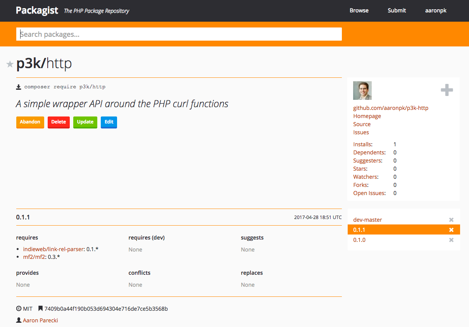This screenshot has height=327, width=469.
Task: Open the Browse menu item
Action: (x=359, y=10)
